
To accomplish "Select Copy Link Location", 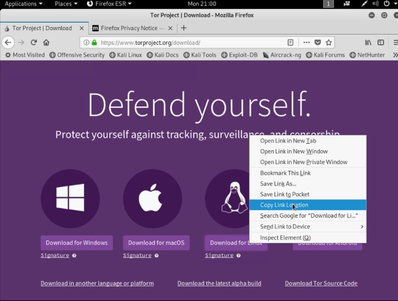I will [x=308, y=205].
